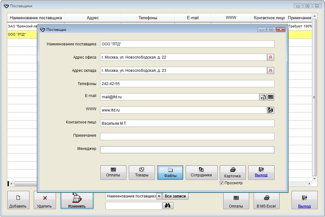This screenshot has height=217, width=325.
Task: Open Сотрудники list
Action: [x=202, y=173]
